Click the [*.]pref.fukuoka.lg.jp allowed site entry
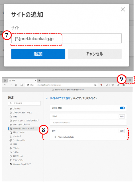The height and width of the screenshot is (182, 135). [66, 137]
